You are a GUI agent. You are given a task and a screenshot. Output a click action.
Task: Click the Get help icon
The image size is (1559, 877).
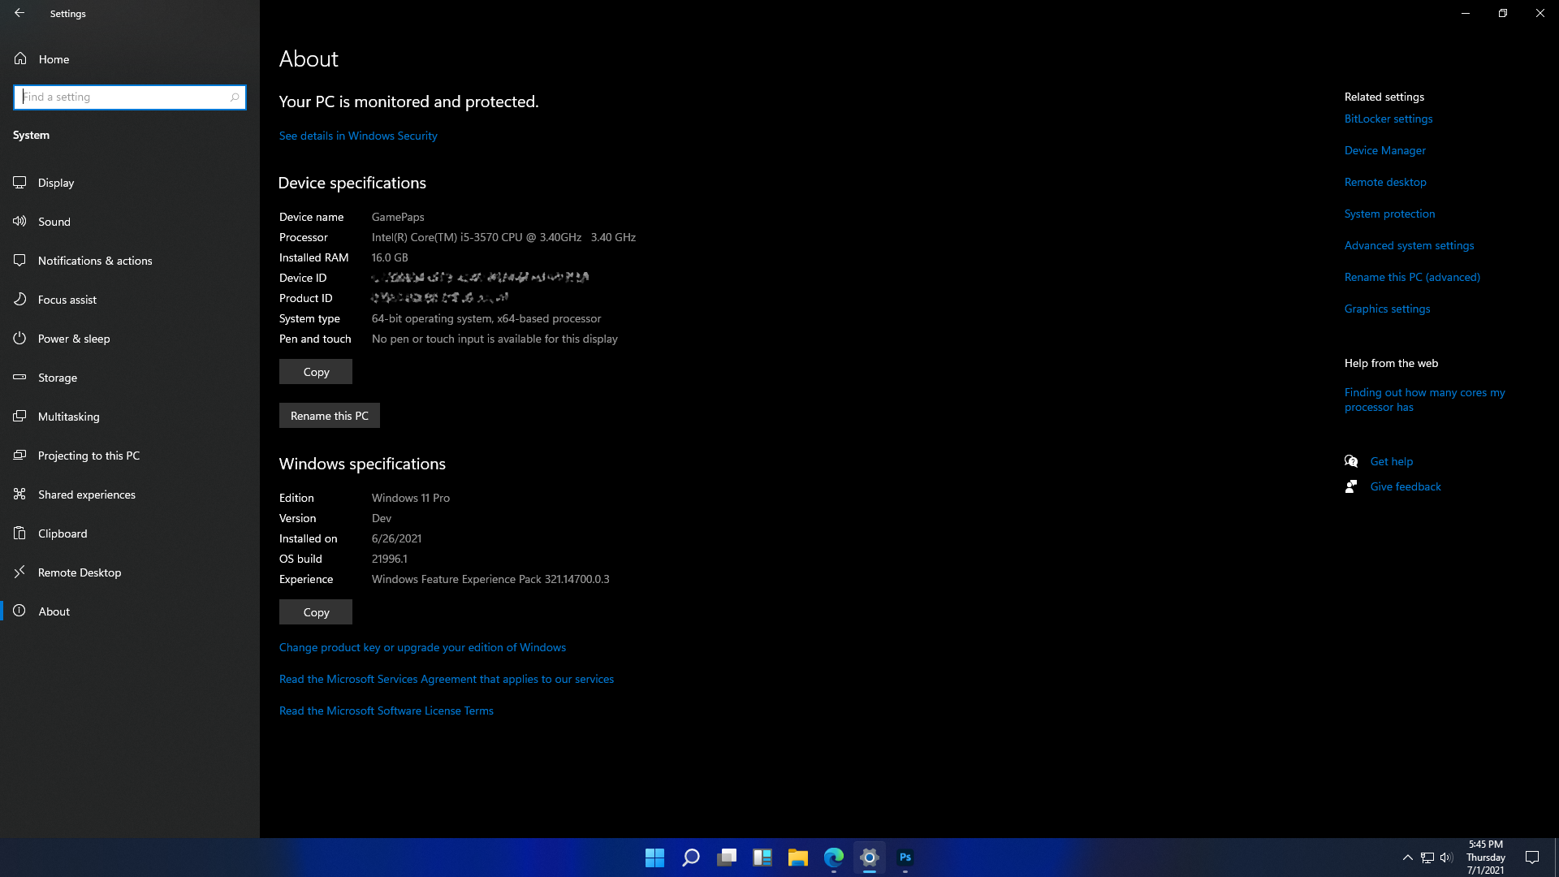(x=1351, y=460)
